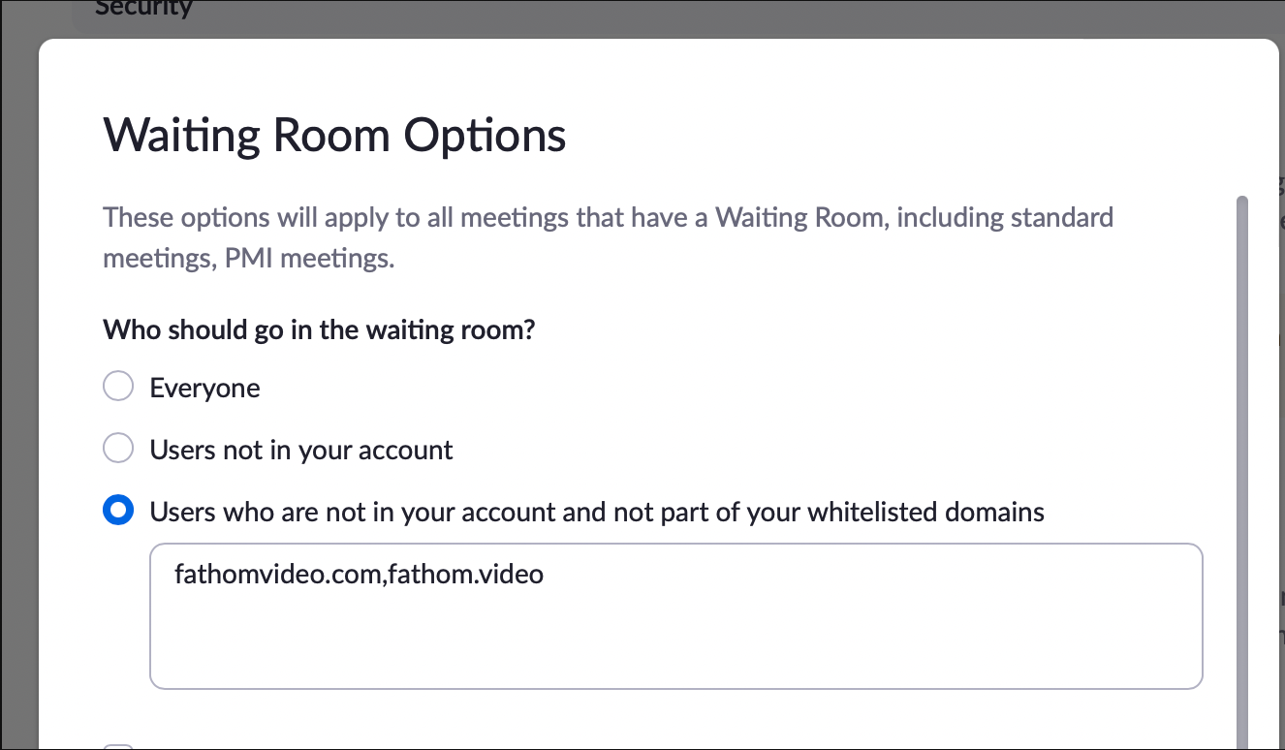Select the whitelisted domains radio button
1285x750 pixels.
(x=117, y=511)
